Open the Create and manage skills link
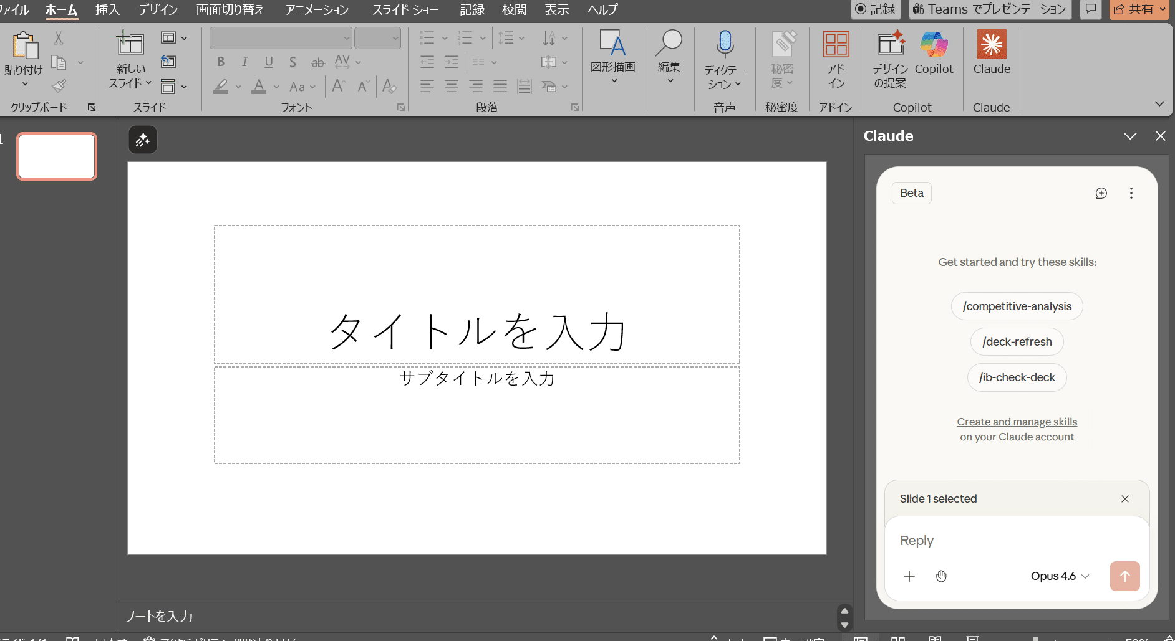Screen dimensions: 1175x641 [x=1017, y=422]
